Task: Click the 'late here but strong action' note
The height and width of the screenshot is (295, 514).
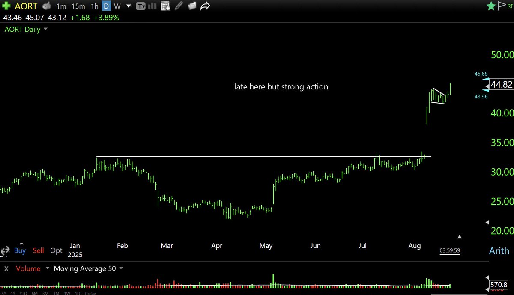Action: coord(281,87)
